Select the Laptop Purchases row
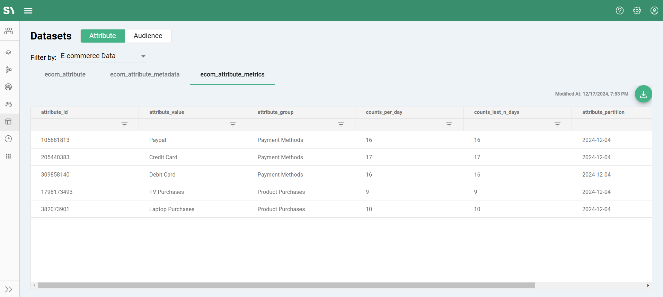Screen dimensions: 663x297 click(x=172, y=209)
